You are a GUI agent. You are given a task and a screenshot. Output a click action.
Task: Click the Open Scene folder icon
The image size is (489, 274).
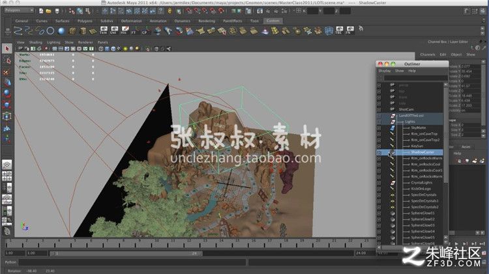(x=49, y=11)
